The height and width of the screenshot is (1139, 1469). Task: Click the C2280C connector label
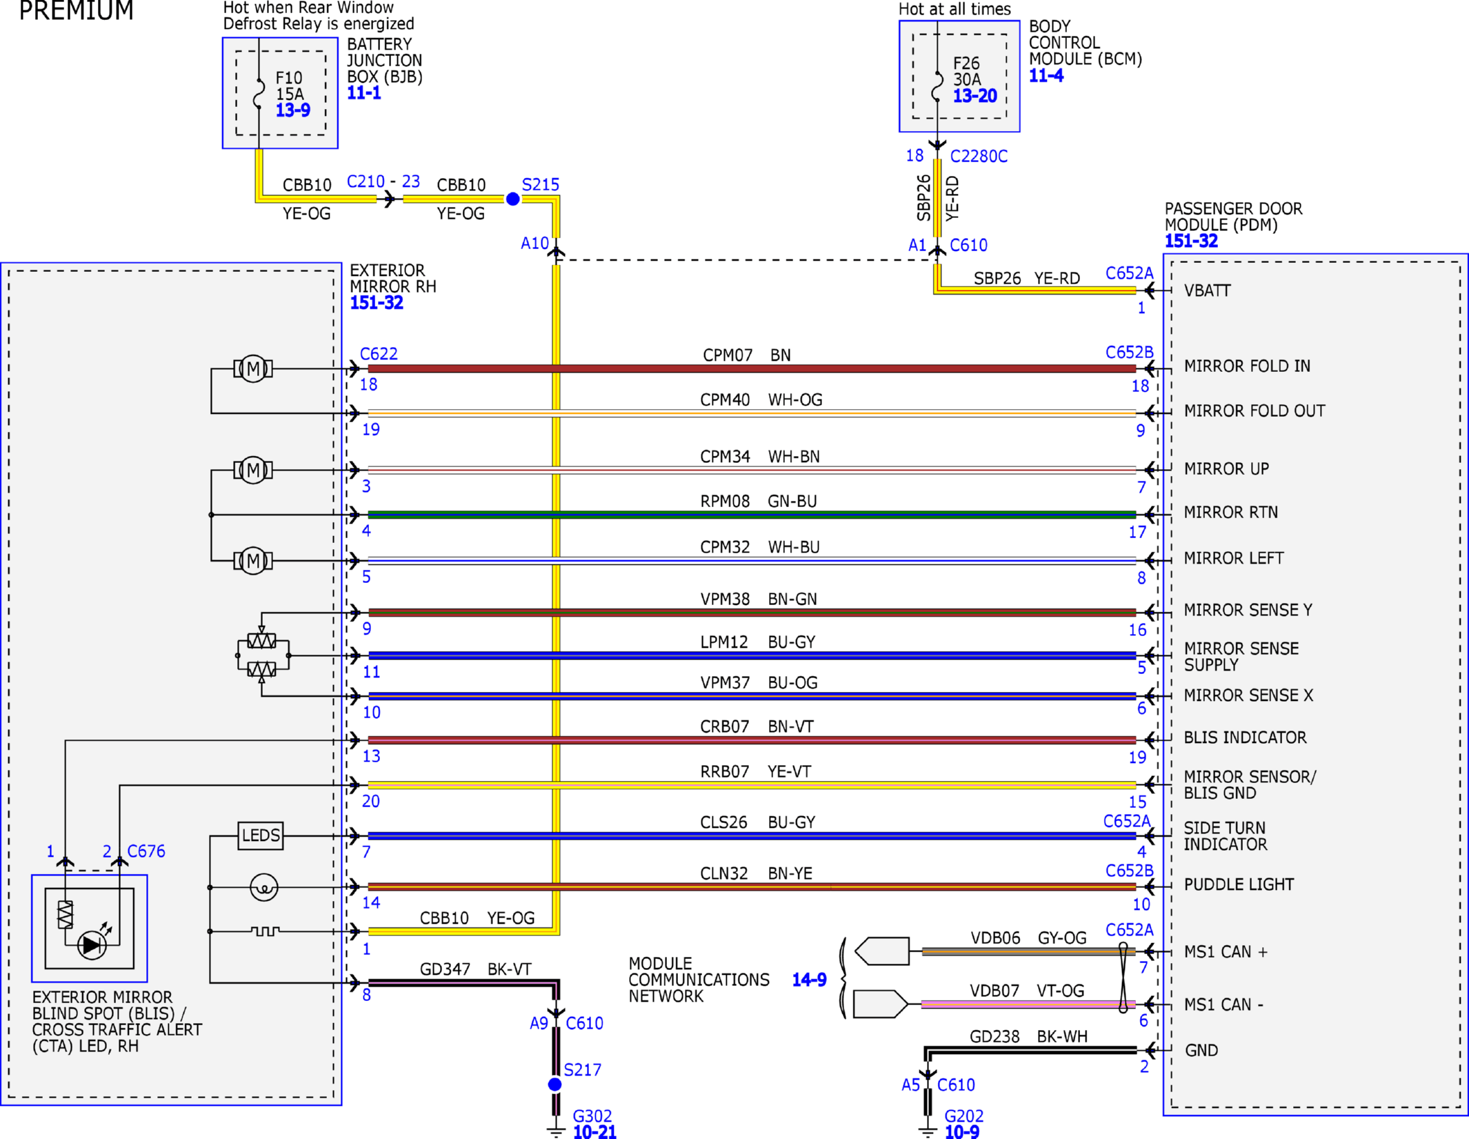coord(979,157)
